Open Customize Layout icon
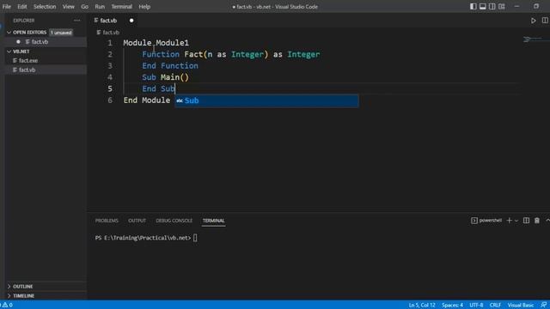 click(502, 6)
